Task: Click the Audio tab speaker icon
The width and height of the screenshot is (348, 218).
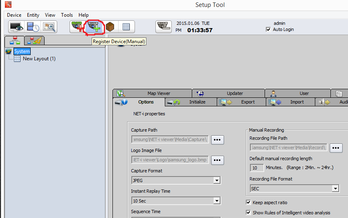Action: (324, 102)
